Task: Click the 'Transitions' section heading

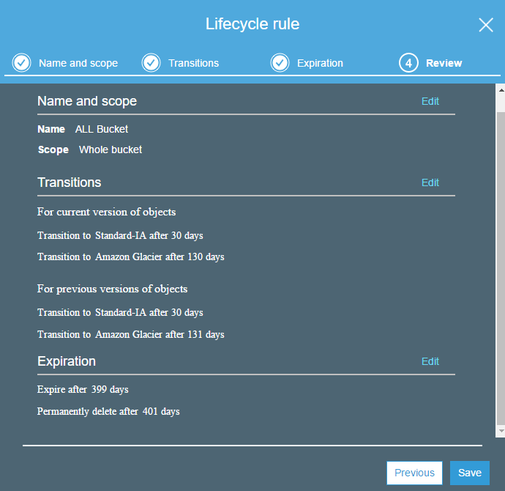Action: tap(70, 182)
